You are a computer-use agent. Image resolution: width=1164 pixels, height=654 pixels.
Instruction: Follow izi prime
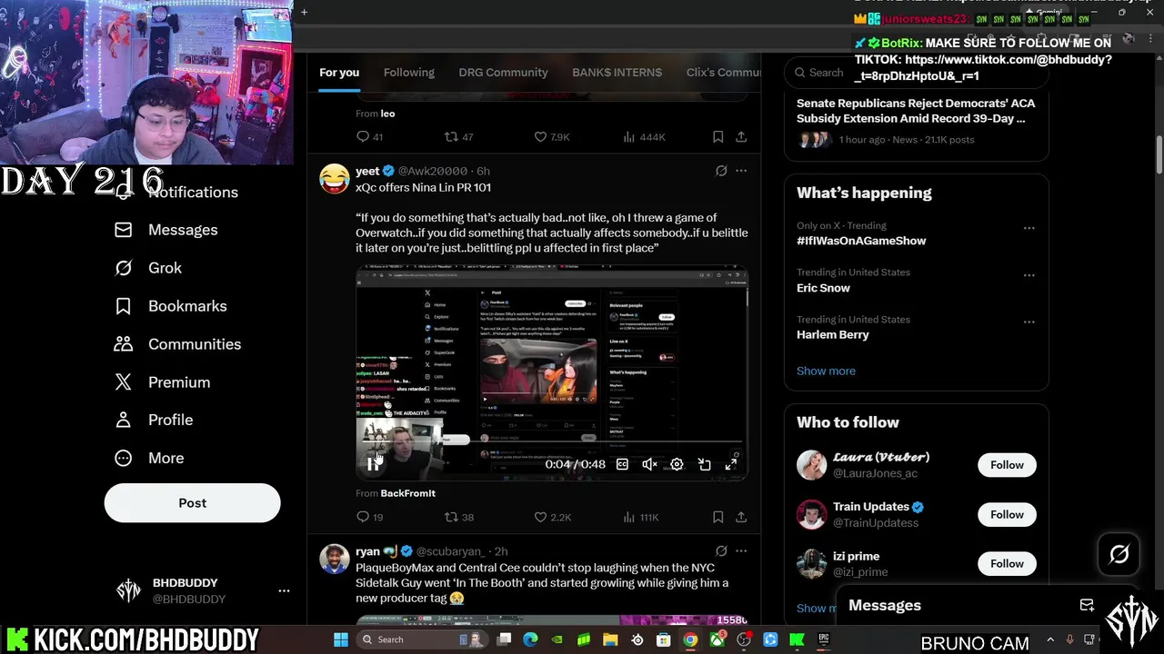pyautogui.click(x=1007, y=563)
